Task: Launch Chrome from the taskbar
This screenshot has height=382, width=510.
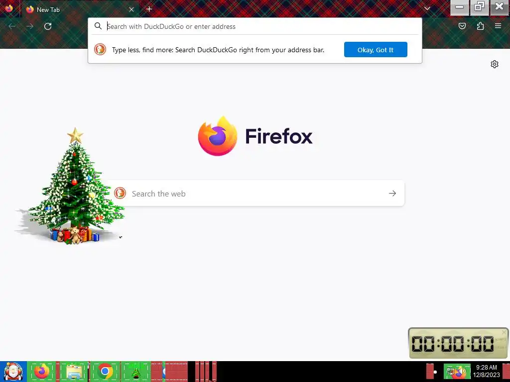Action: (x=105, y=372)
